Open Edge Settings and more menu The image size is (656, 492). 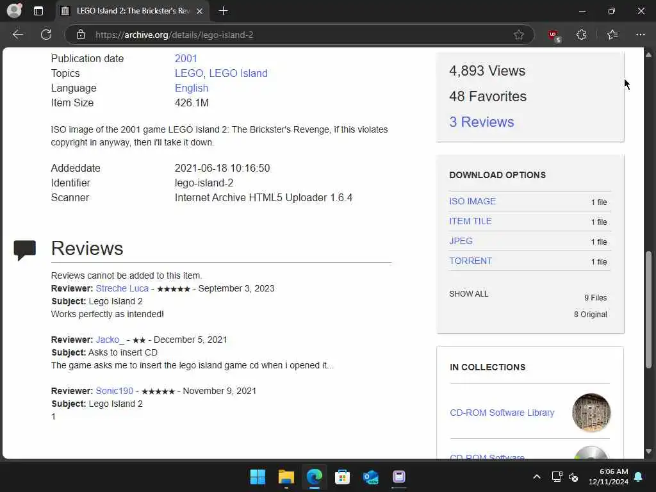tap(641, 35)
